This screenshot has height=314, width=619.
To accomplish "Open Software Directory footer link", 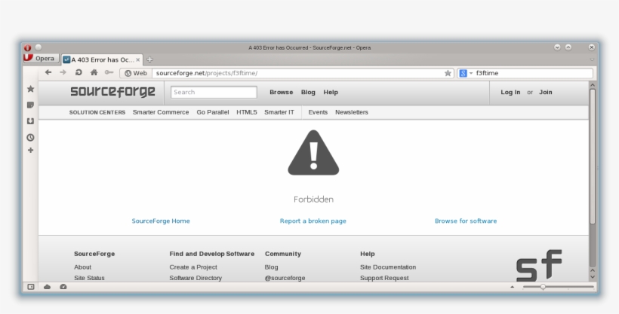I will tap(196, 278).
